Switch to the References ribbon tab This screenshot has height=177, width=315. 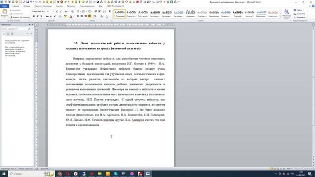click(x=59, y=6)
